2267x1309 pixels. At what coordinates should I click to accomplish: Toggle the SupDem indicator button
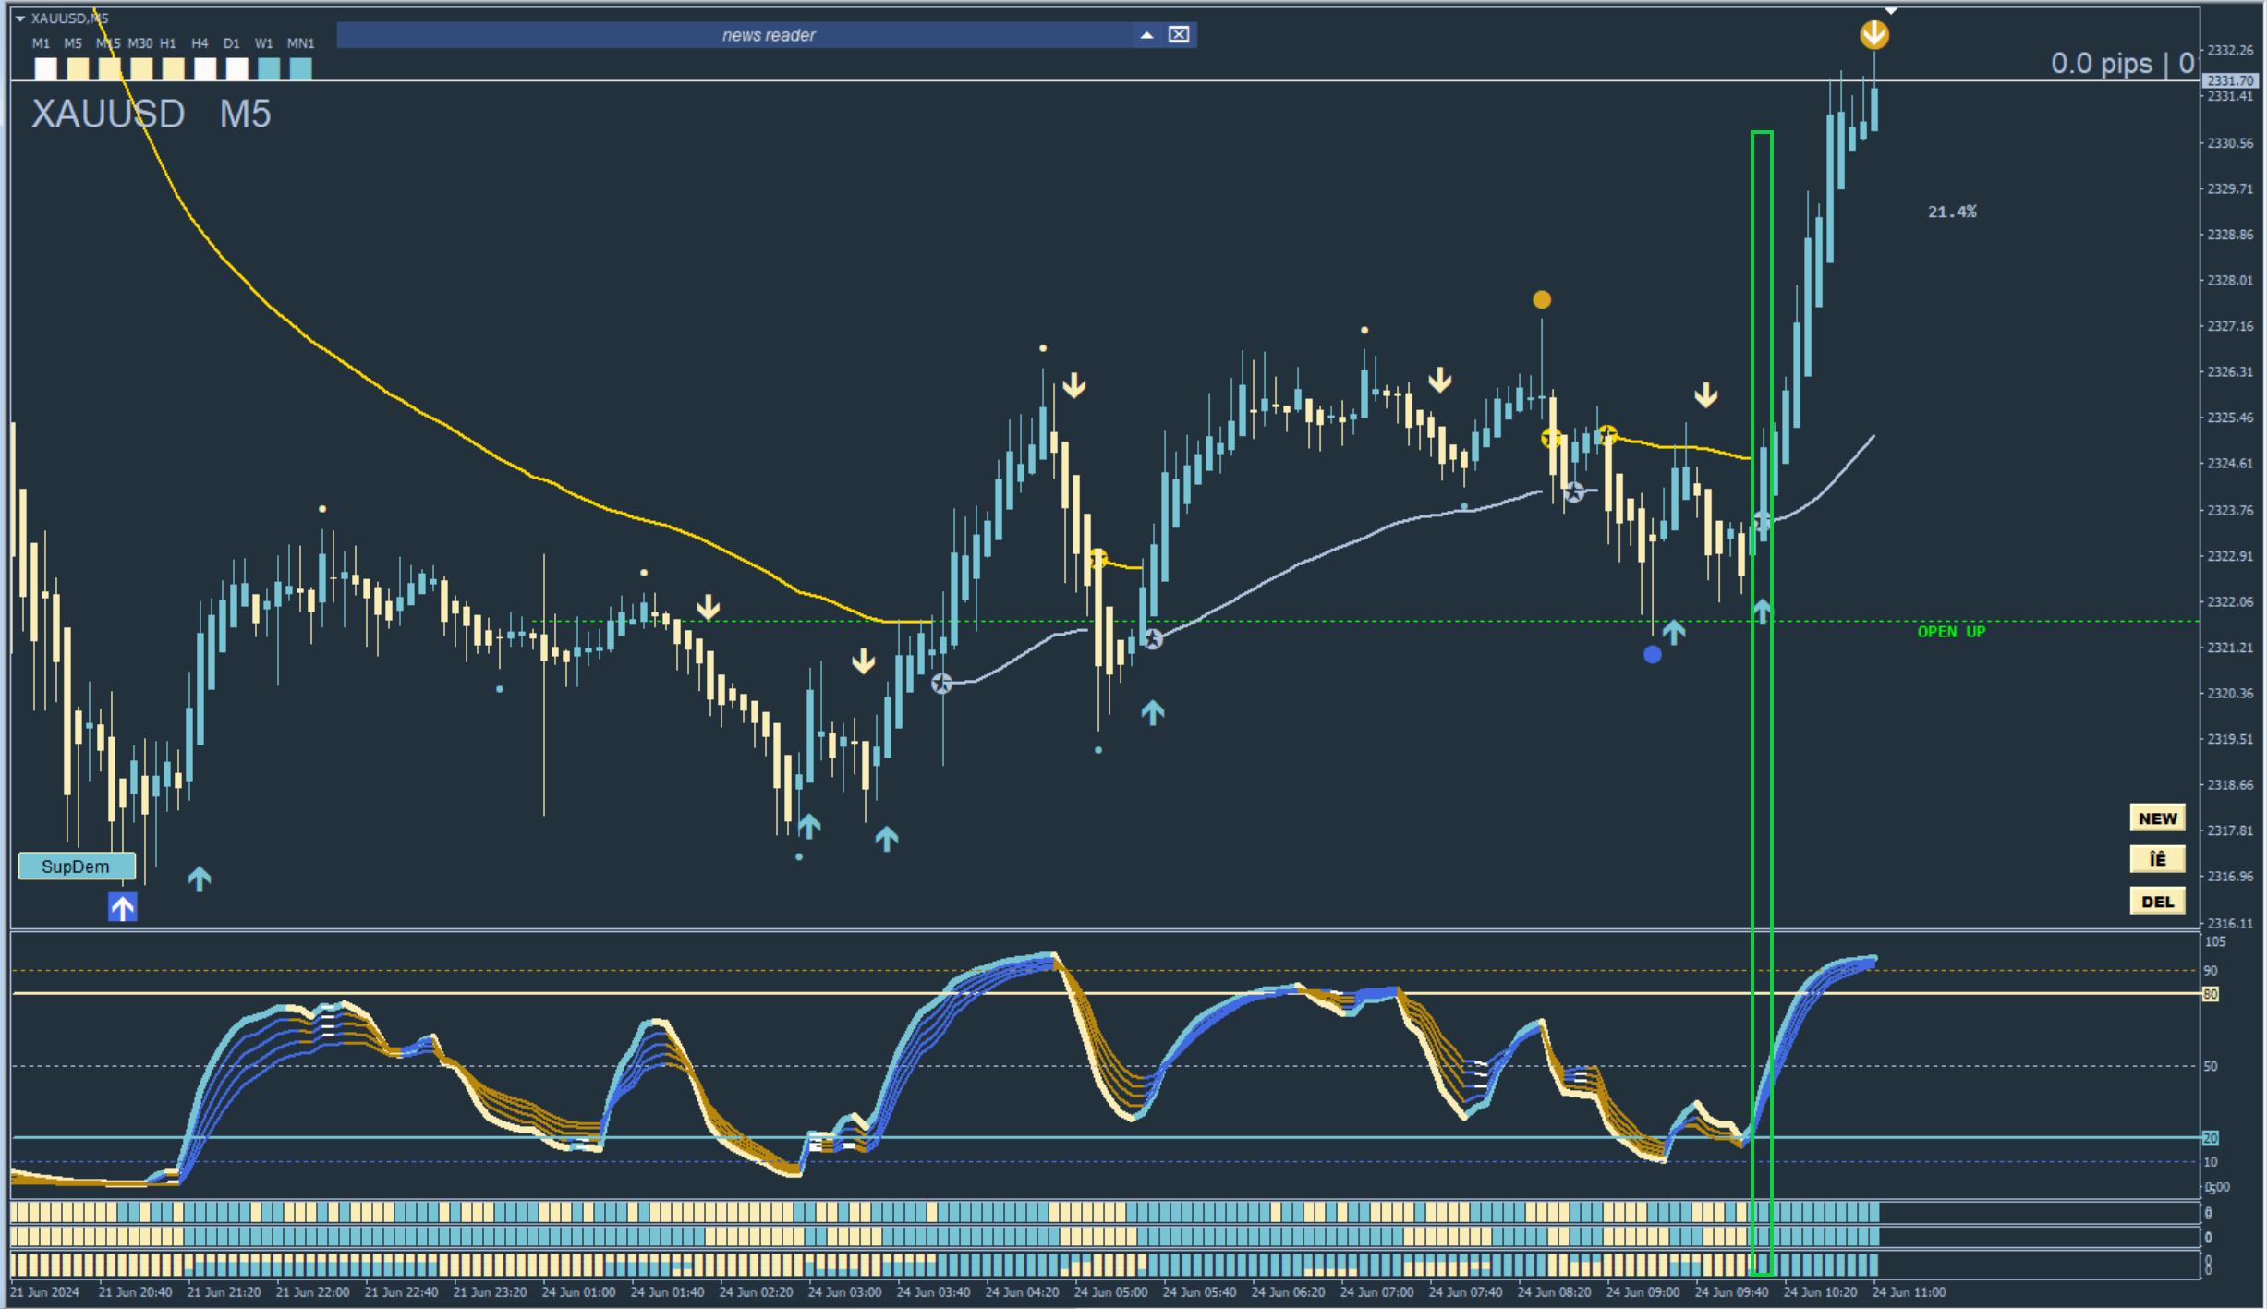[77, 867]
